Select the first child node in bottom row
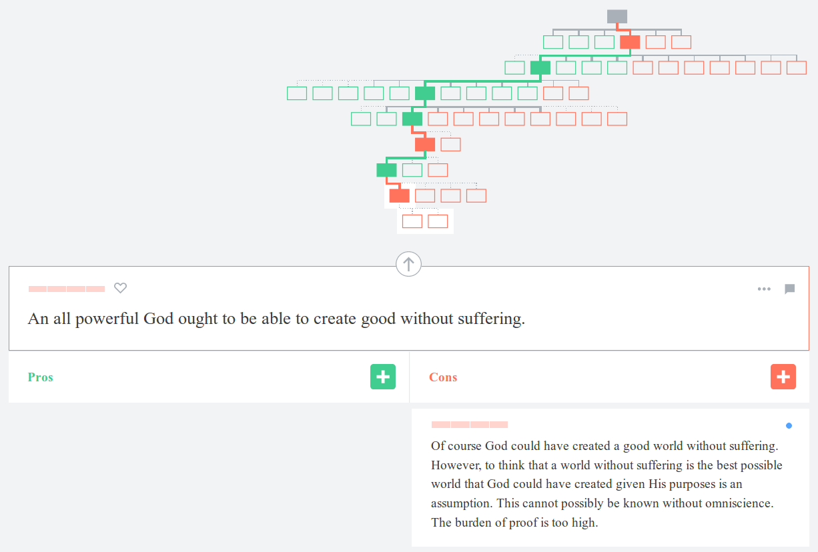Image resolution: width=818 pixels, height=552 pixels. point(412,221)
